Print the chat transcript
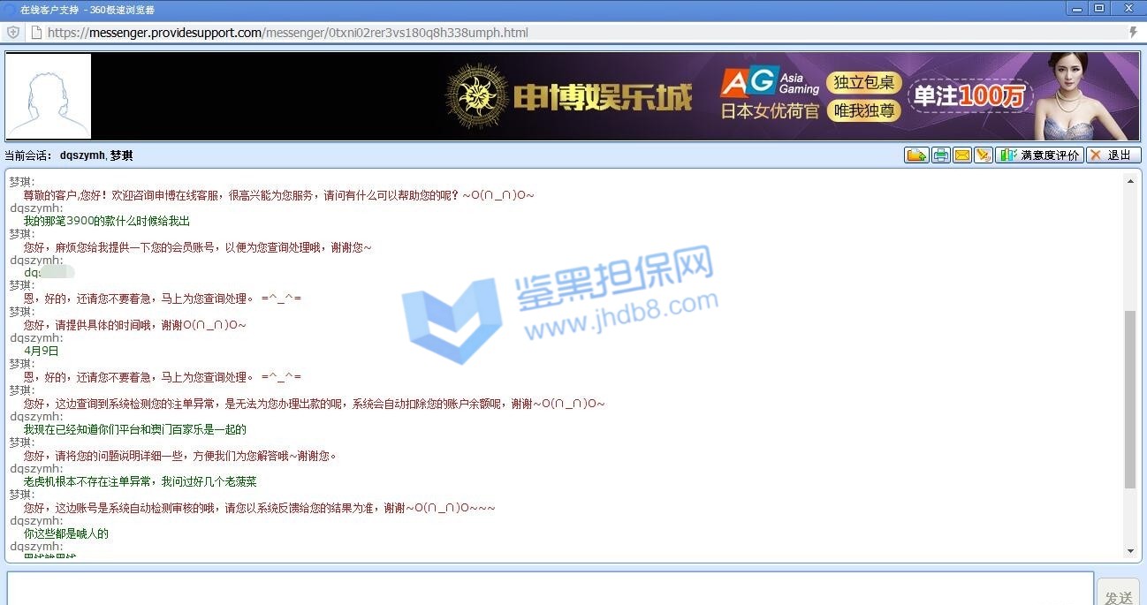 pos(940,155)
